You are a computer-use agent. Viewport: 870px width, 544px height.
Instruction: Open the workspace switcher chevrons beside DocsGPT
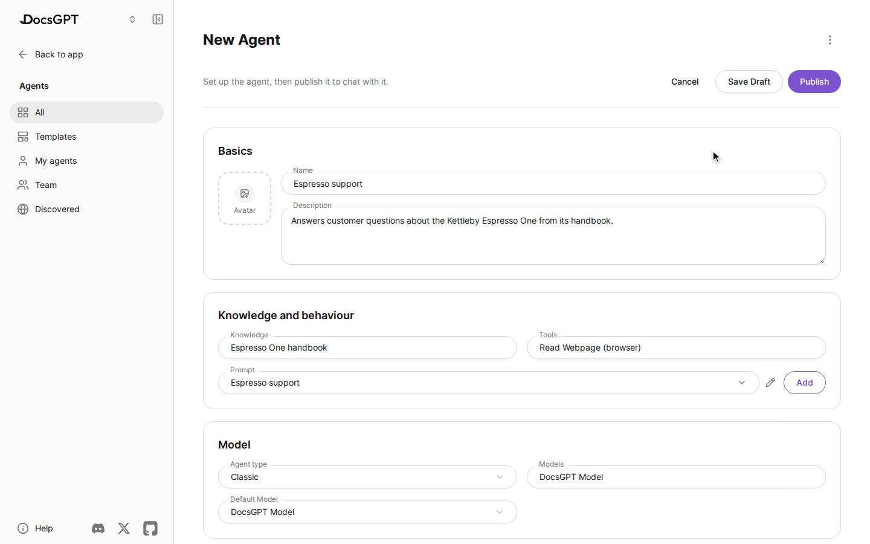point(132,19)
